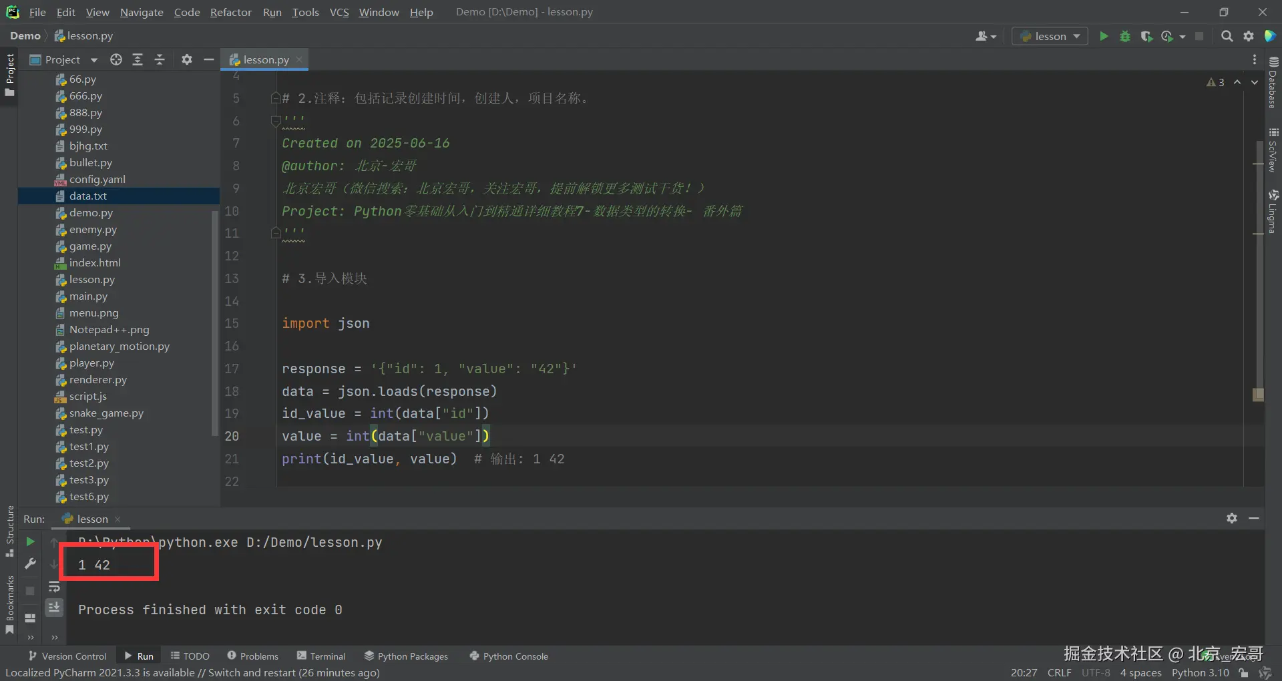Click the Project tree vertical scrollbar
Image resolution: width=1282 pixels, height=681 pixels.
click(x=215, y=322)
